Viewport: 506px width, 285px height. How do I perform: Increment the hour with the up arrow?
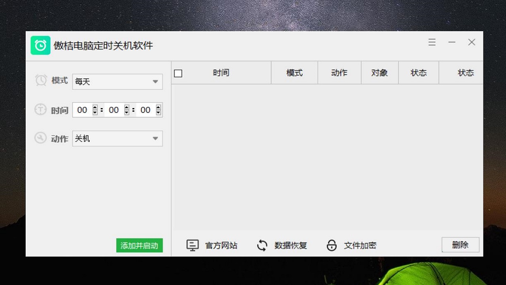click(94, 107)
